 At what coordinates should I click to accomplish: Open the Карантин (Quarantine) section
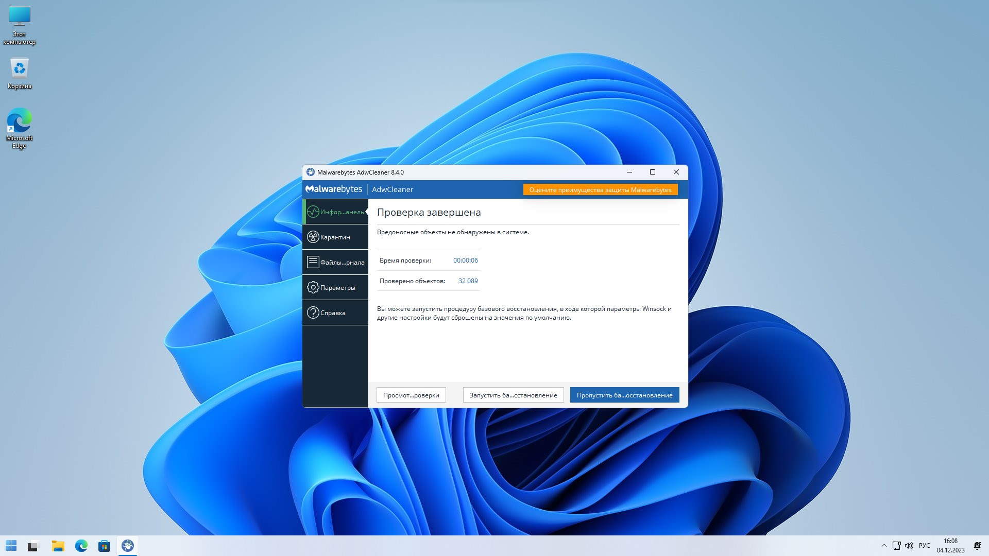[x=335, y=237]
